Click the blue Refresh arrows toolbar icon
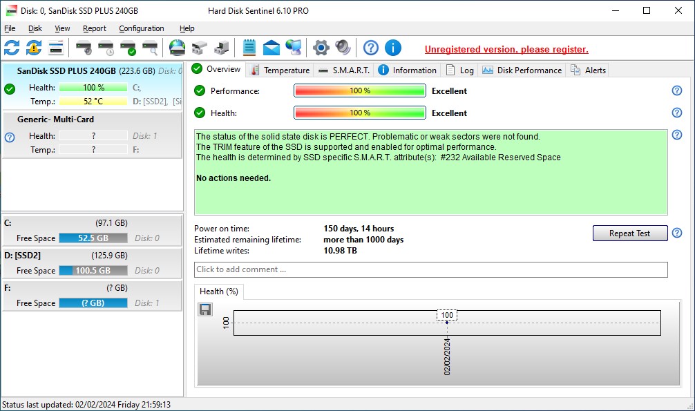Screen dimensions: 695x411 (12, 48)
